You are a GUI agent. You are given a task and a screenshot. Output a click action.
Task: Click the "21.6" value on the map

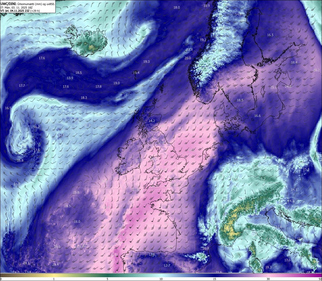point(219,272)
